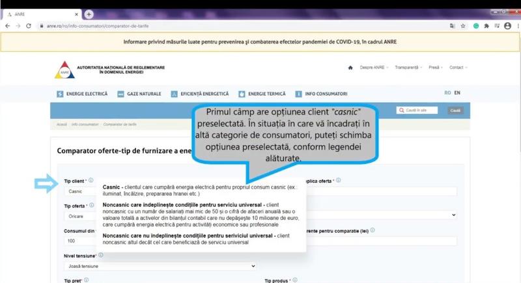521x283 pixels.
Task: Click the COVID-19 information banner link
Action: (x=260, y=42)
